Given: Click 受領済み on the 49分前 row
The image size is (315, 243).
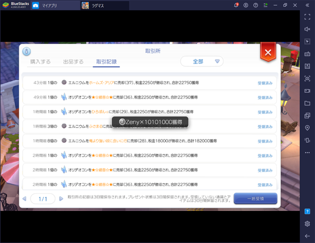Looking at the screenshot, I should tap(265, 98).
